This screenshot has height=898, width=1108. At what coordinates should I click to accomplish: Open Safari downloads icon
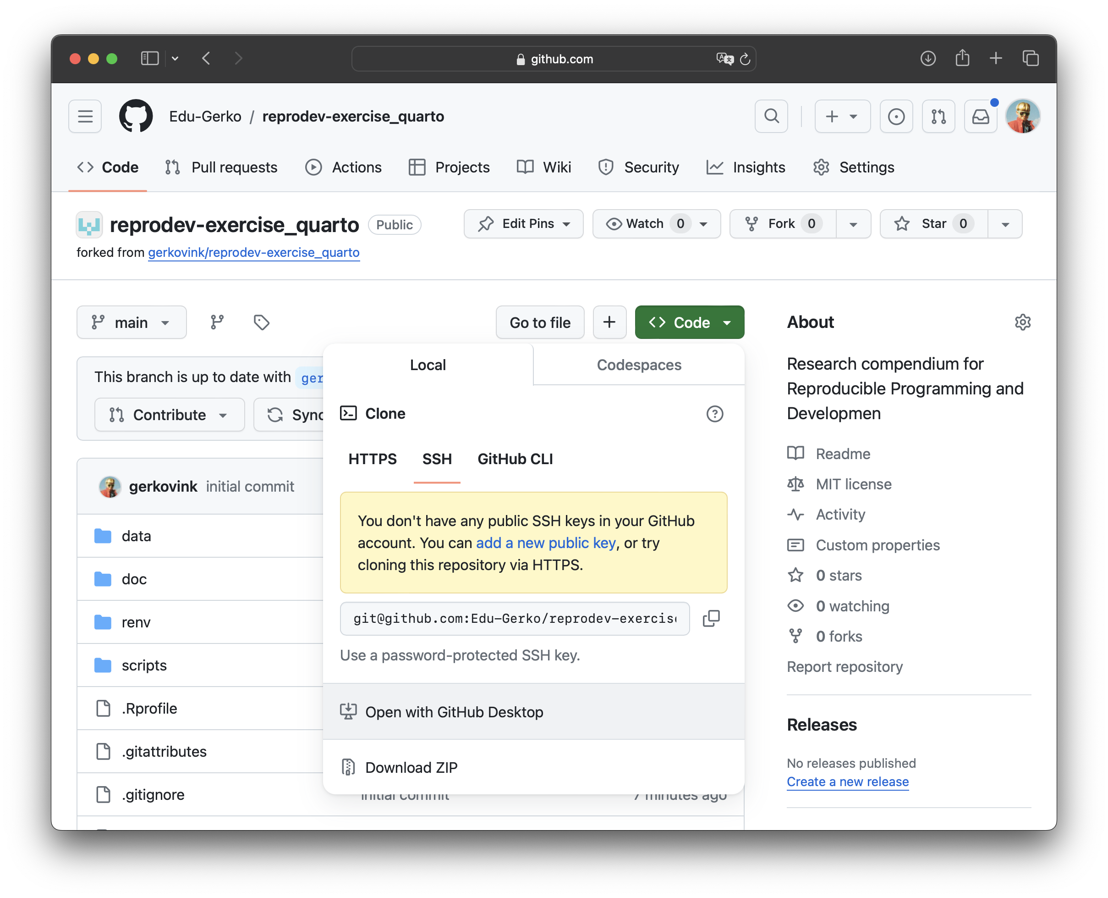point(927,58)
